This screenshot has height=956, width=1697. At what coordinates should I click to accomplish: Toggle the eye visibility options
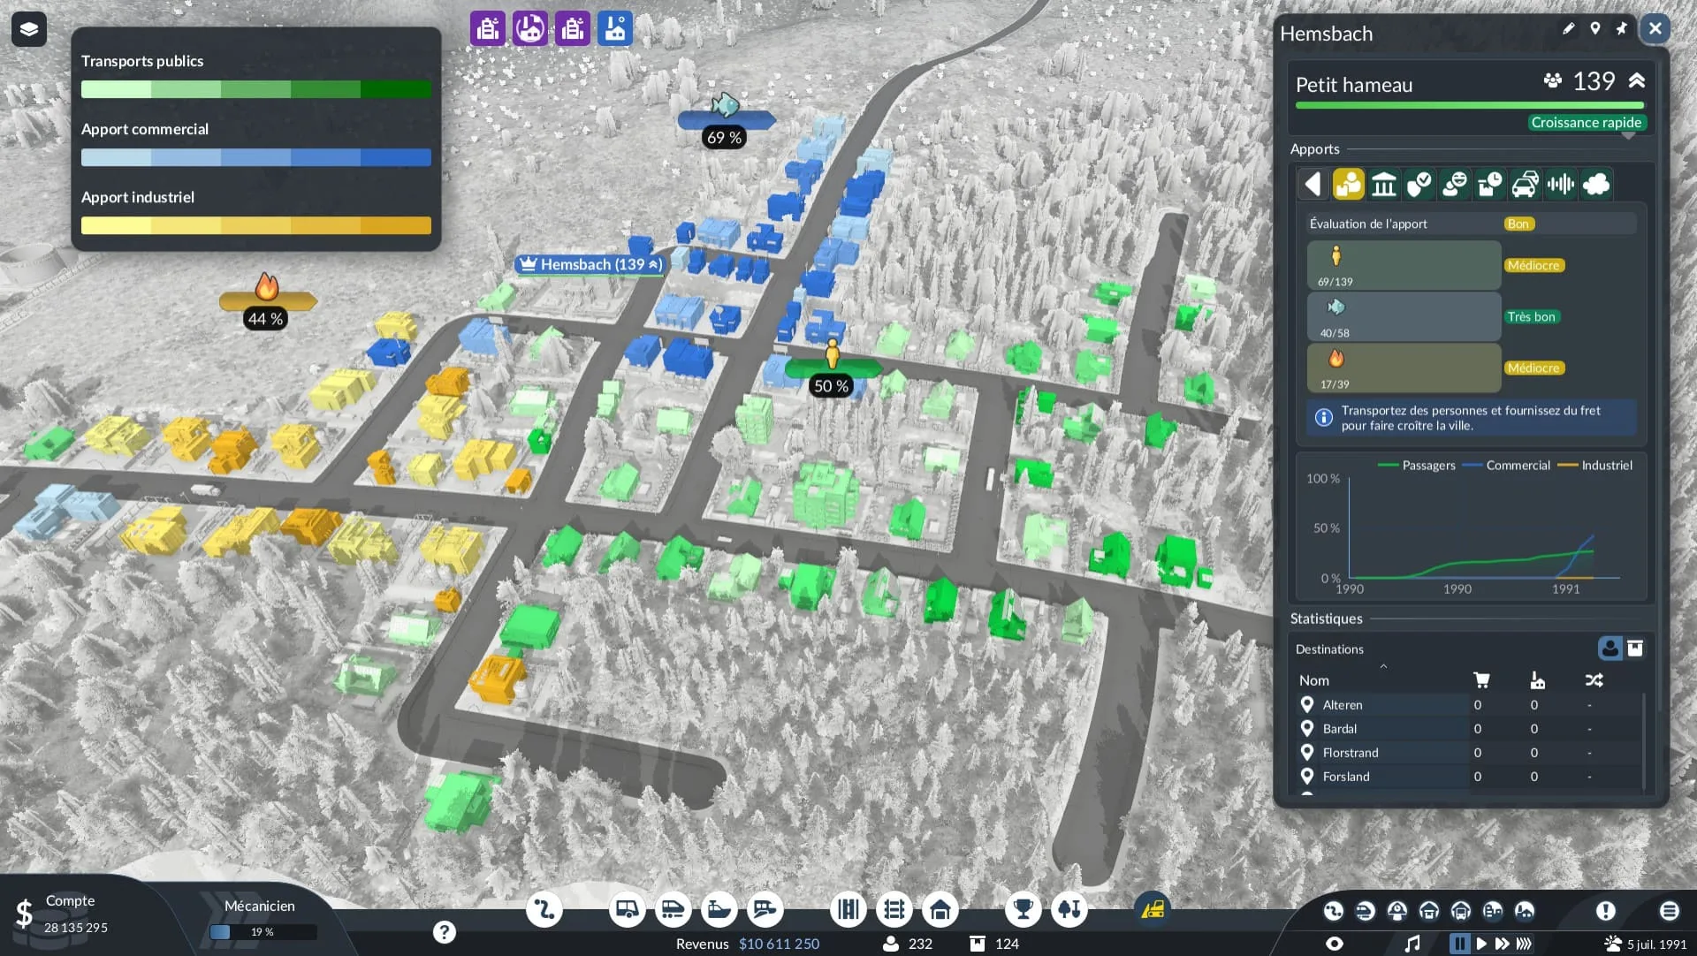click(x=1335, y=944)
